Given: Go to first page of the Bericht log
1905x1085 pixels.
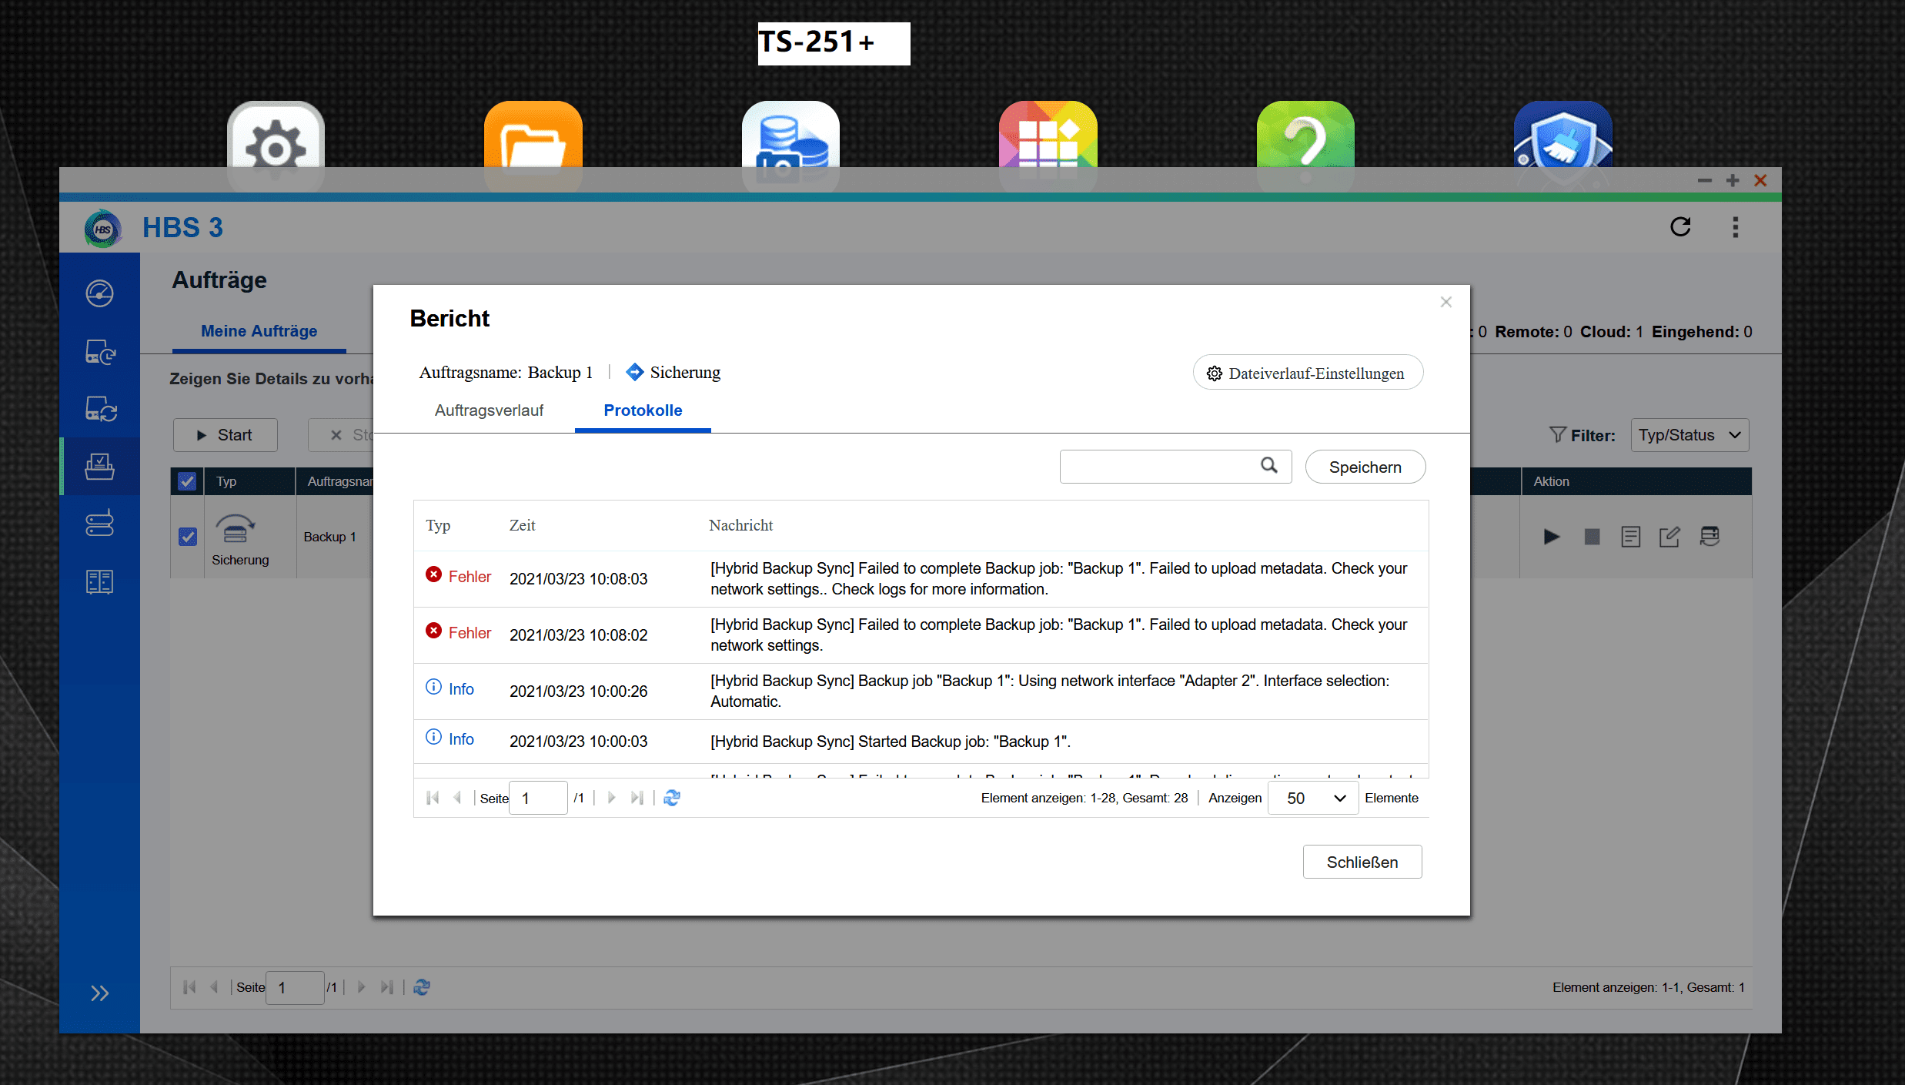Looking at the screenshot, I should 433,798.
